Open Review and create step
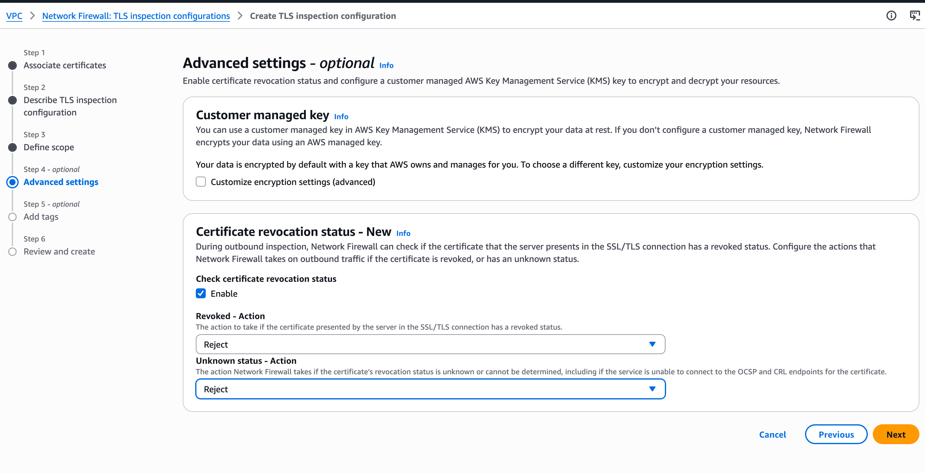 [x=59, y=252]
